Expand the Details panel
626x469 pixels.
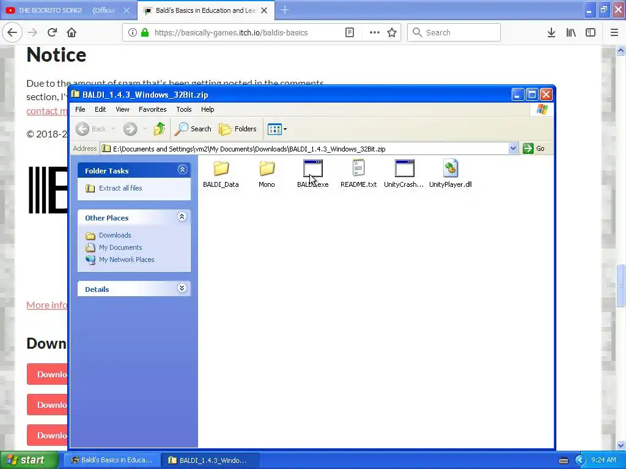tap(182, 288)
